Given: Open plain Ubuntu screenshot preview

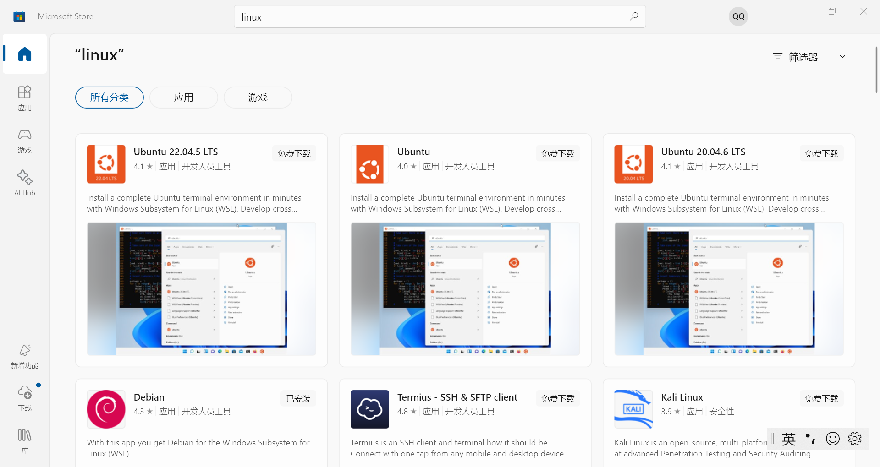Looking at the screenshot, I should pyautogui.click(x=465, y=289).
